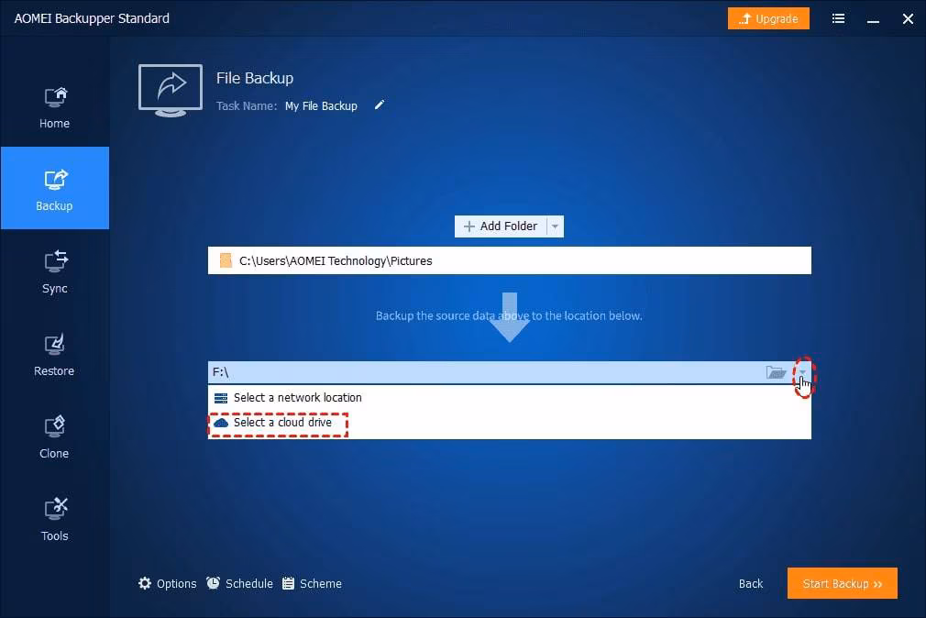Screen dimensions: 926x618
Task: Open the hamburger menu icon in title bar
Action: point(838,19)
